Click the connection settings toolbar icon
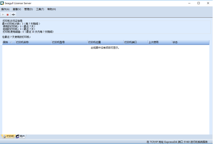Image resolution: width=213 pixels, height=144 pixels. pos(13,15)
